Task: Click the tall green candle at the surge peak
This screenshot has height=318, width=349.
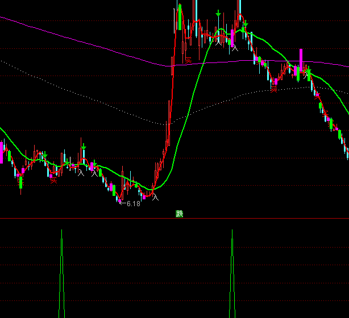Action: 180,17
